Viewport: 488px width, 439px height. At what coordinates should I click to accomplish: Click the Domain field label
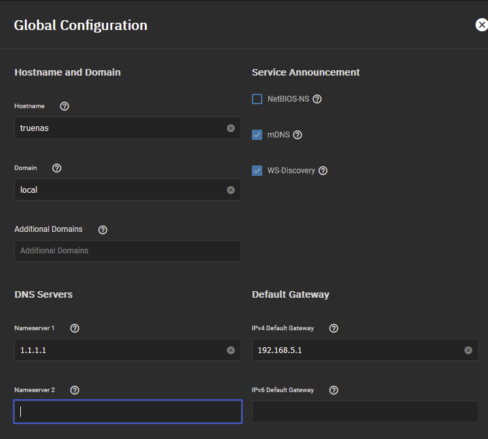(25, 168)
